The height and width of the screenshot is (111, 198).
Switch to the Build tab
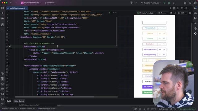(x=9, y=101)
